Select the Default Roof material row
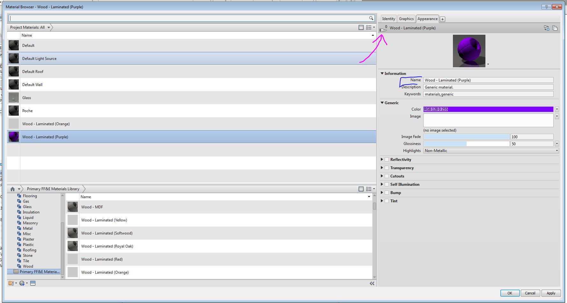The height and width of the screenshot is (303, 567). point(192,72)
